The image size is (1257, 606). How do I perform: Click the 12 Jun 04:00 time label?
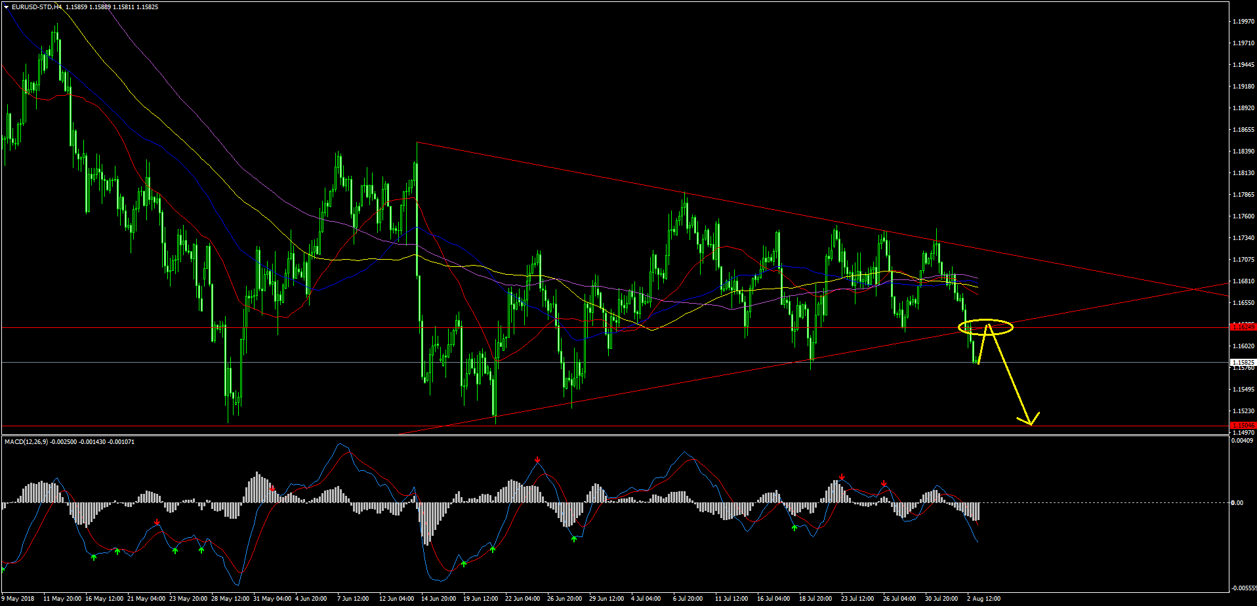point(397,598)
